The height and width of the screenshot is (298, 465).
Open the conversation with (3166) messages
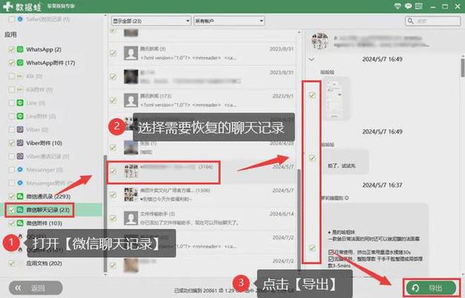tap(201, 172)
